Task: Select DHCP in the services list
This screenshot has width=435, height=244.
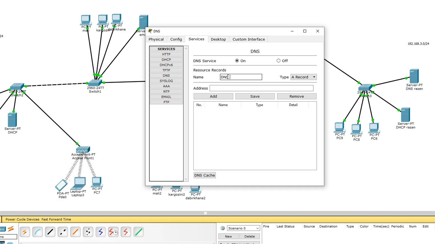Action: coord(166,60)
